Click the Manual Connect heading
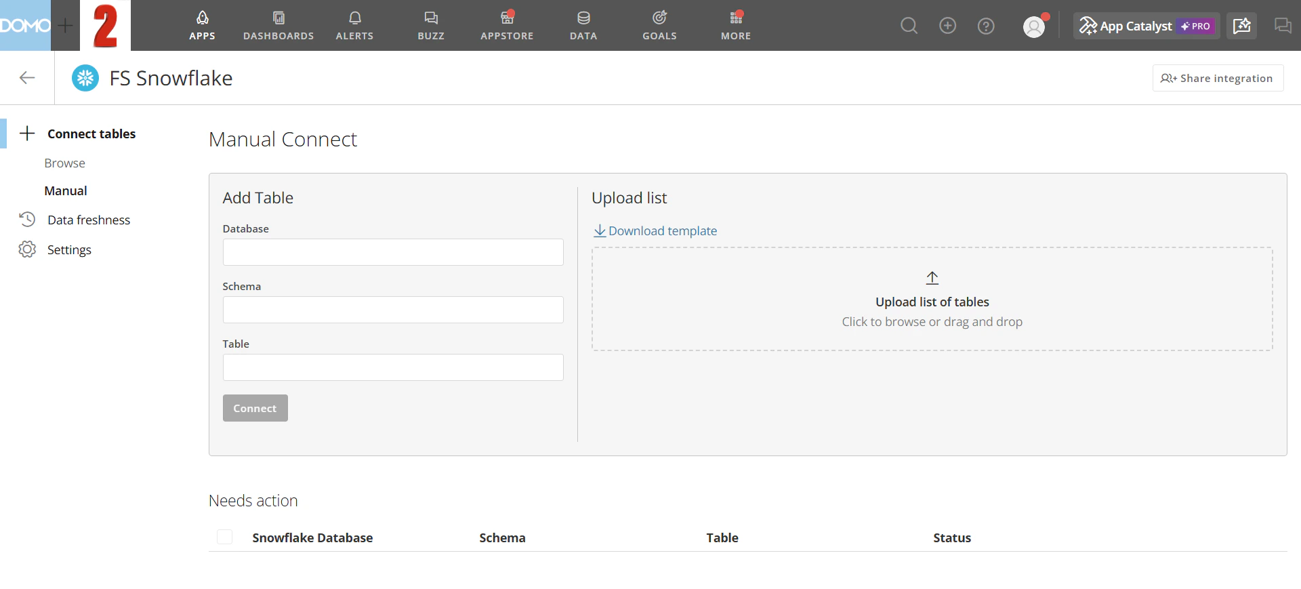1301x589 pixels. (x=283, y=139)
